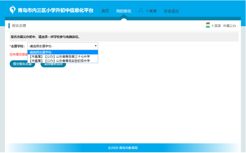This screenshot has height=153, width=246.
Task: Click the 志愿学校 dropdown arrow
Action: coord(95,46)
